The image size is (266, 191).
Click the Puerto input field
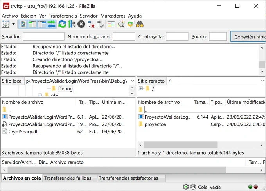218,36
